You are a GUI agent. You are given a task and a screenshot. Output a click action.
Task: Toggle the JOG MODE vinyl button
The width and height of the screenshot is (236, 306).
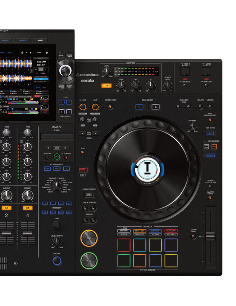pyautogui.click(x=210, y=133)
